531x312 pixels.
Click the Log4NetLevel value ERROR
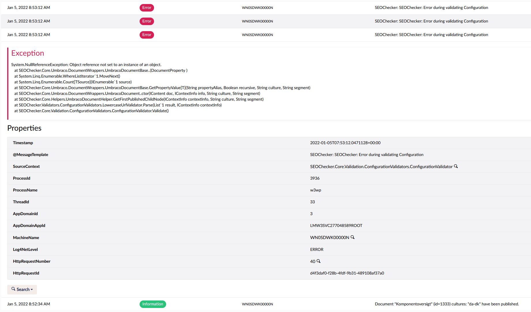[317, 249]
